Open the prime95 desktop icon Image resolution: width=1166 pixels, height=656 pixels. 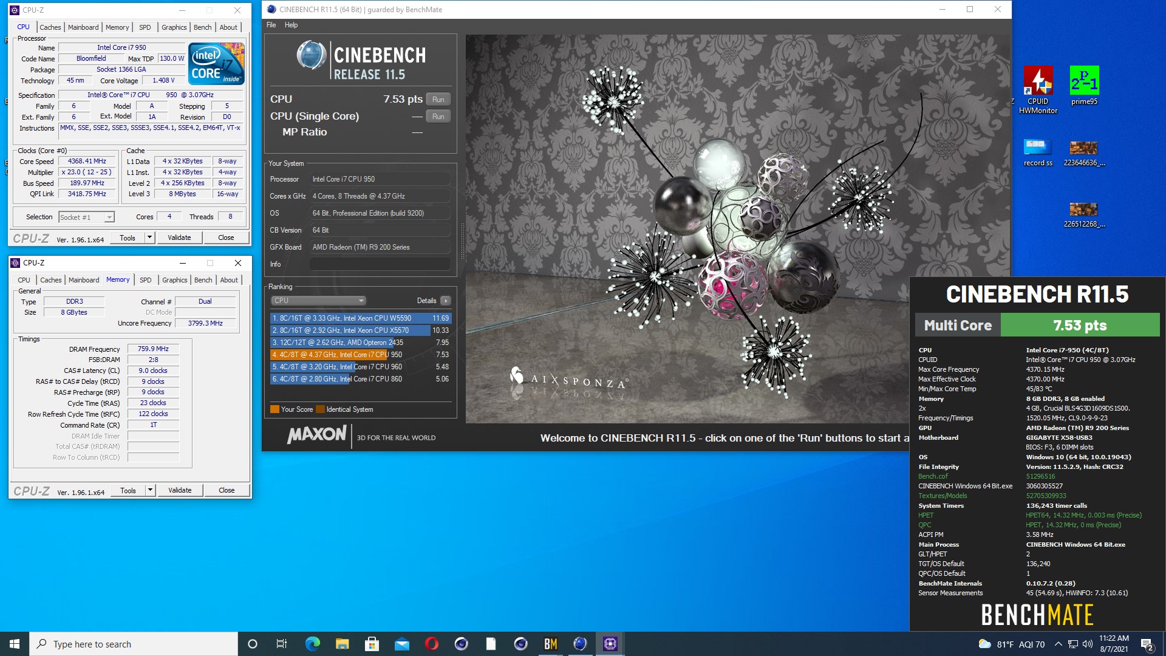click(x=1084, y=86)
